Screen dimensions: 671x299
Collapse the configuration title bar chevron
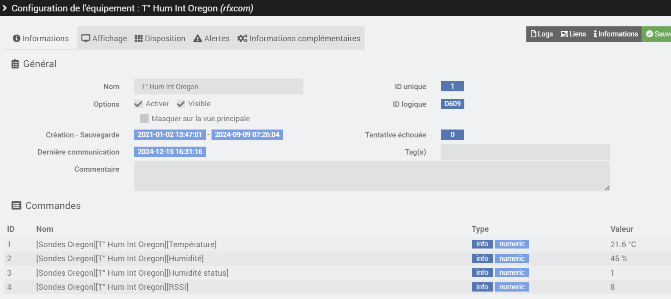tap(4, 8)
